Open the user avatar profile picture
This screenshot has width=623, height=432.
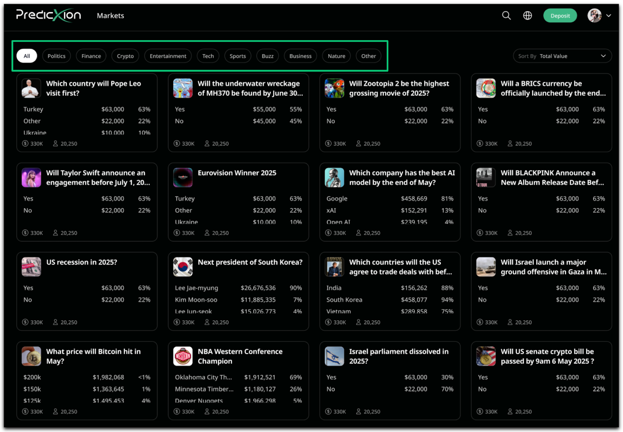coord(595,16)
